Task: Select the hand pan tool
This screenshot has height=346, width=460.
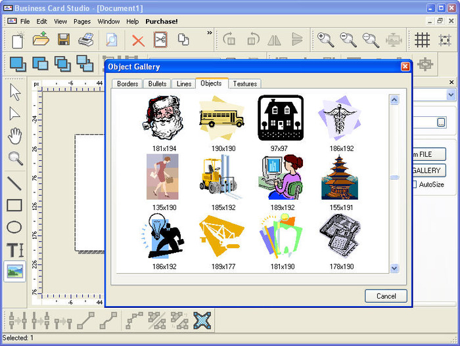Action: pos(14,136)
